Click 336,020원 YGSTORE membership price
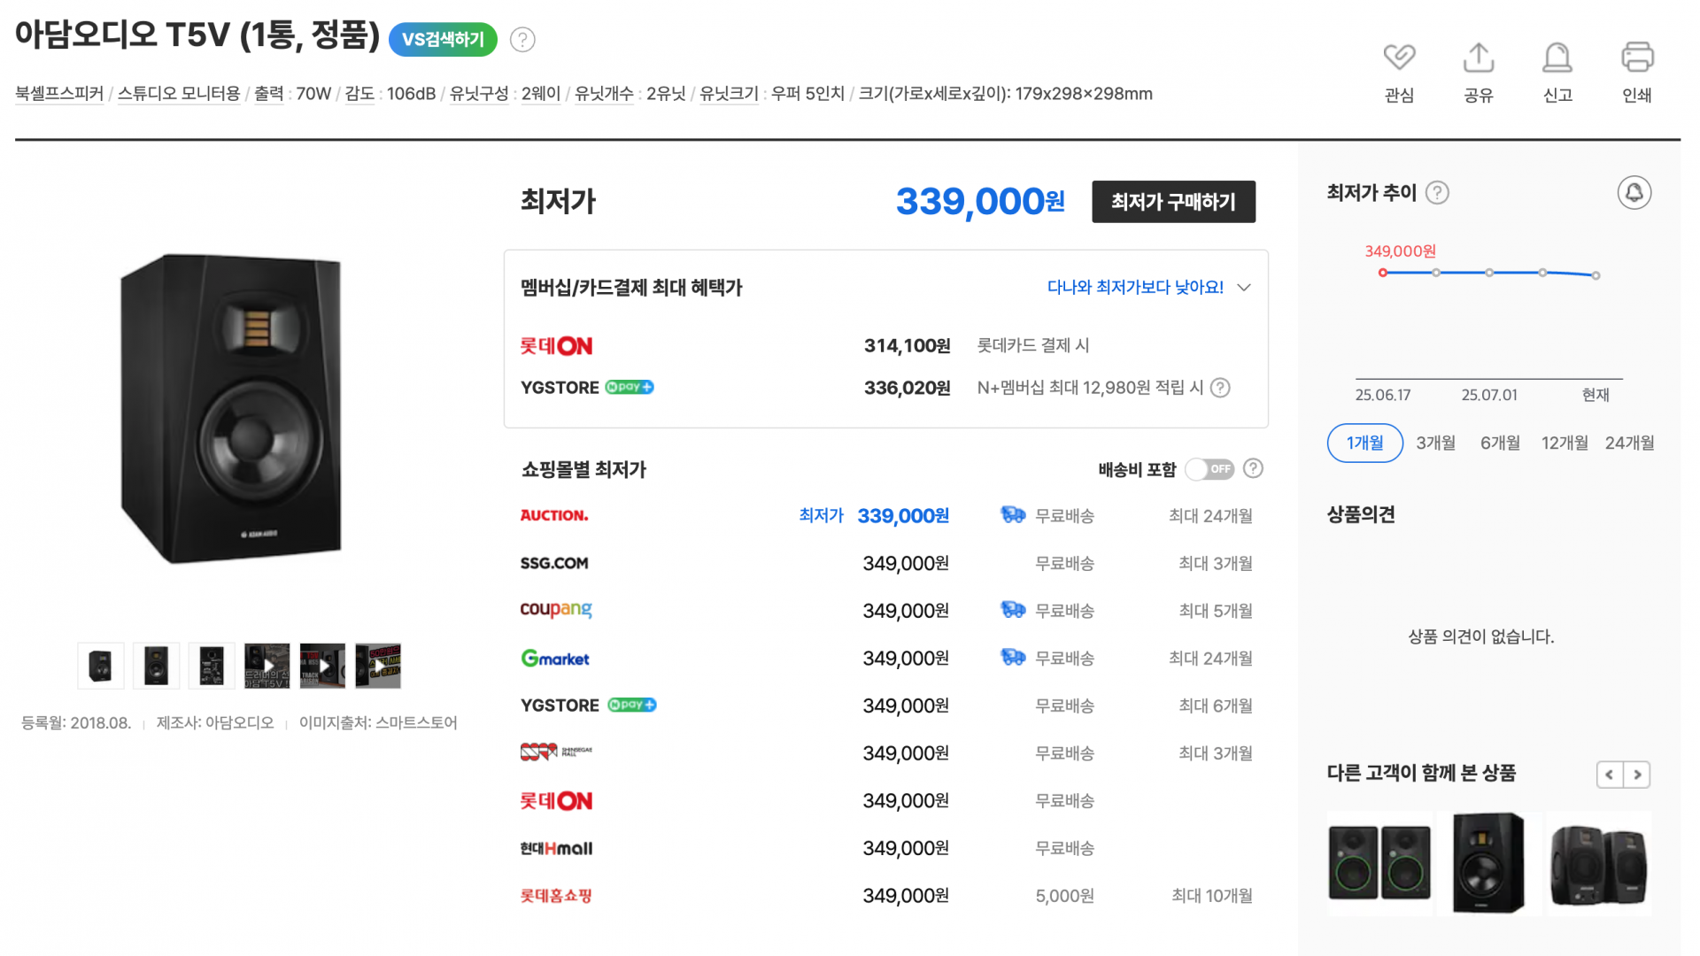 (908, 388)
